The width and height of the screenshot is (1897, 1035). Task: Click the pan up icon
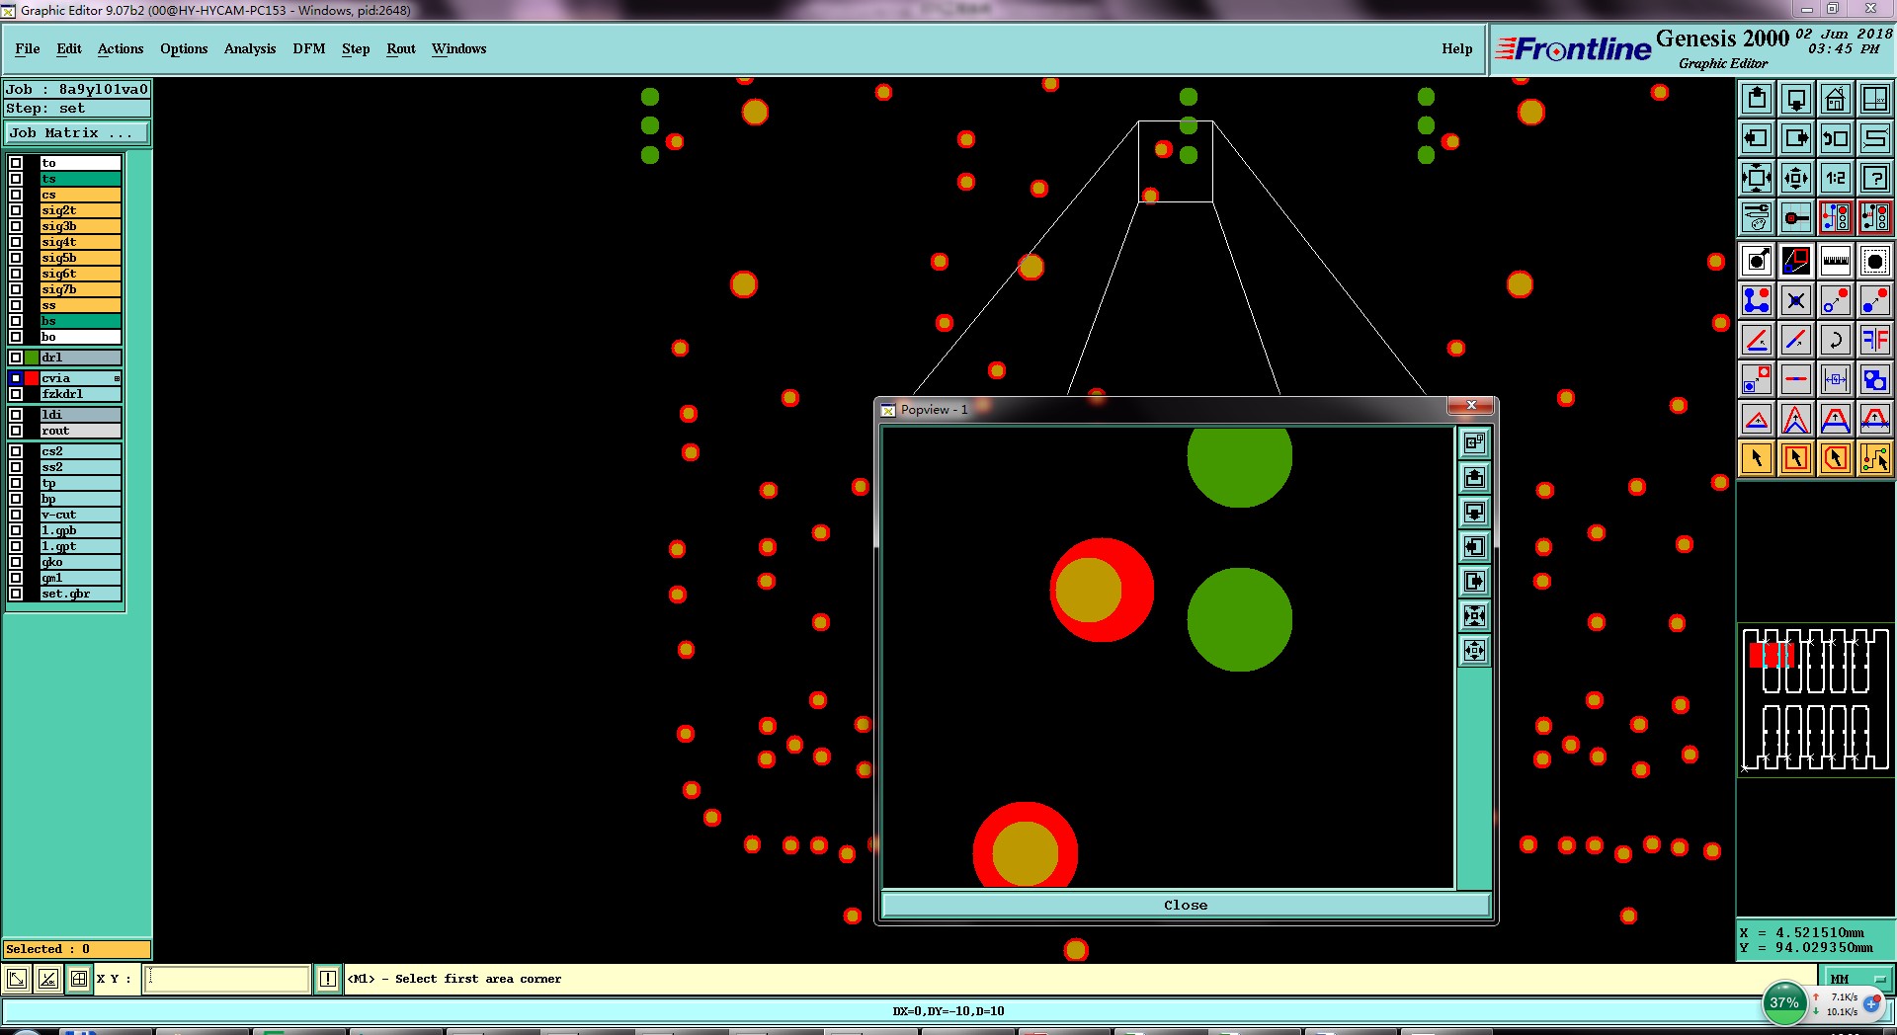click(1757, 99)
